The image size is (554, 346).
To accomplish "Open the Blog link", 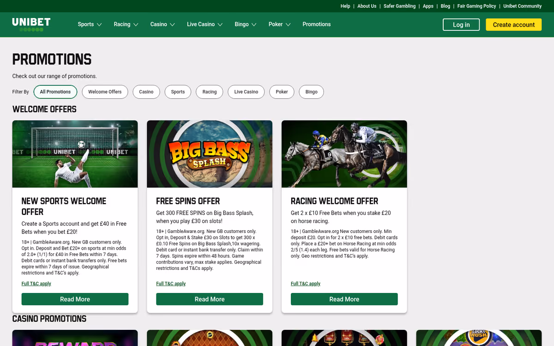I will coord(446,6).
